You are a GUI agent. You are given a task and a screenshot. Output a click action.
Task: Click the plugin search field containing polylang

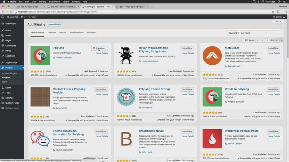pos(261,33)
